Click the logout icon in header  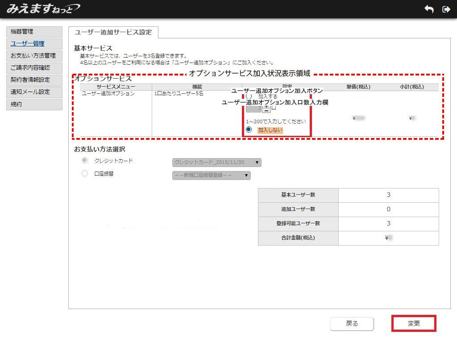click(445, 9)
